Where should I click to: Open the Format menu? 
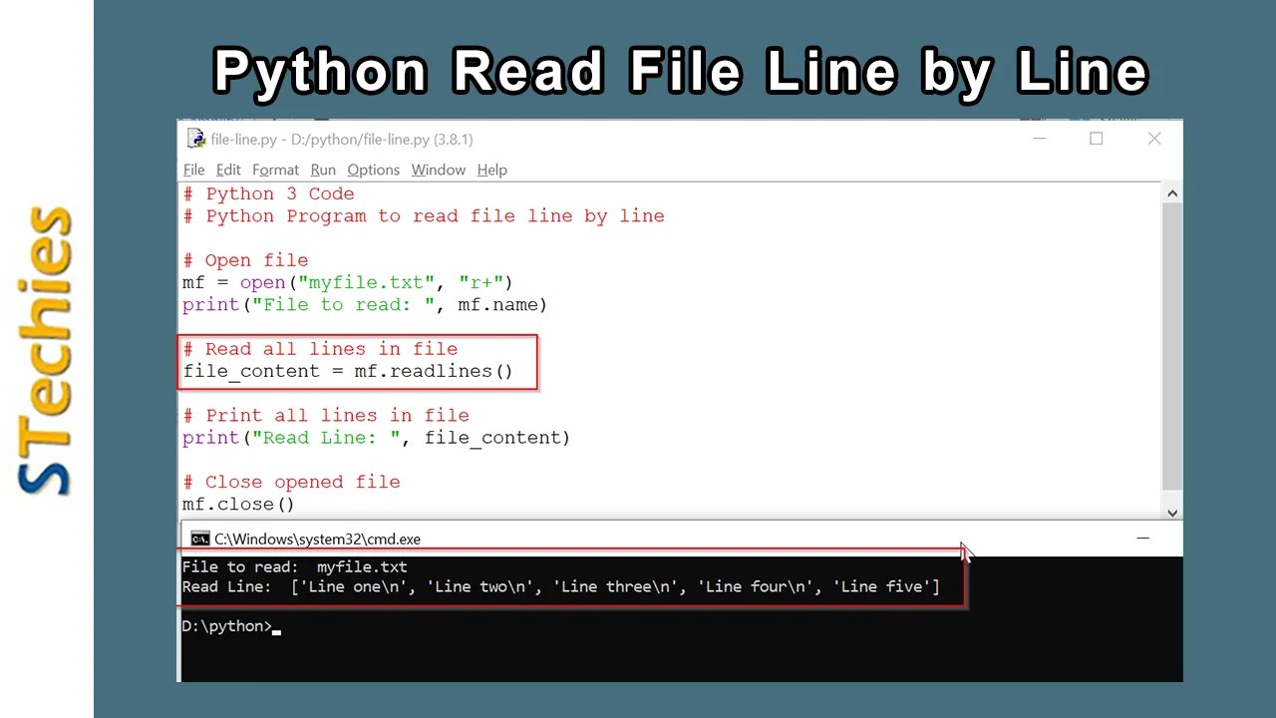pos(275,170)
